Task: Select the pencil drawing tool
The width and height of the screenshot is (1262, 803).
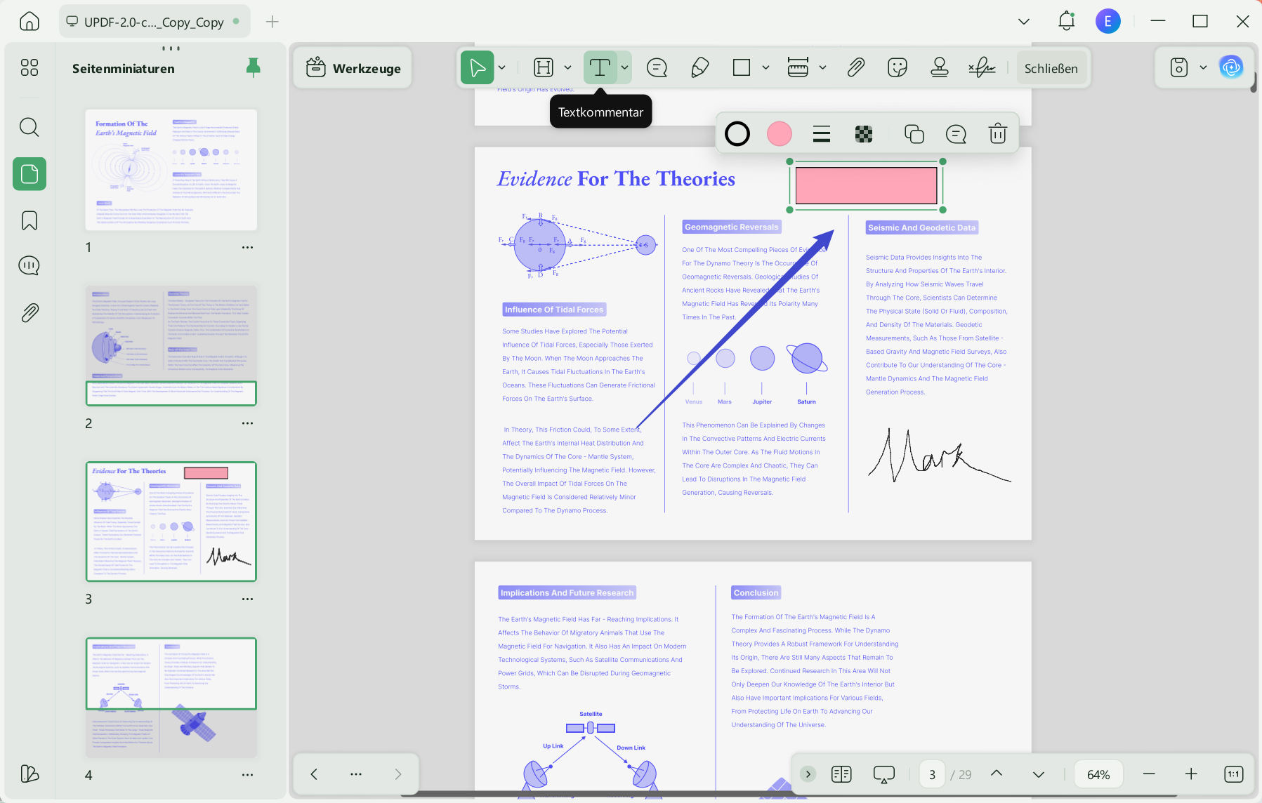Action: (699, 67)
